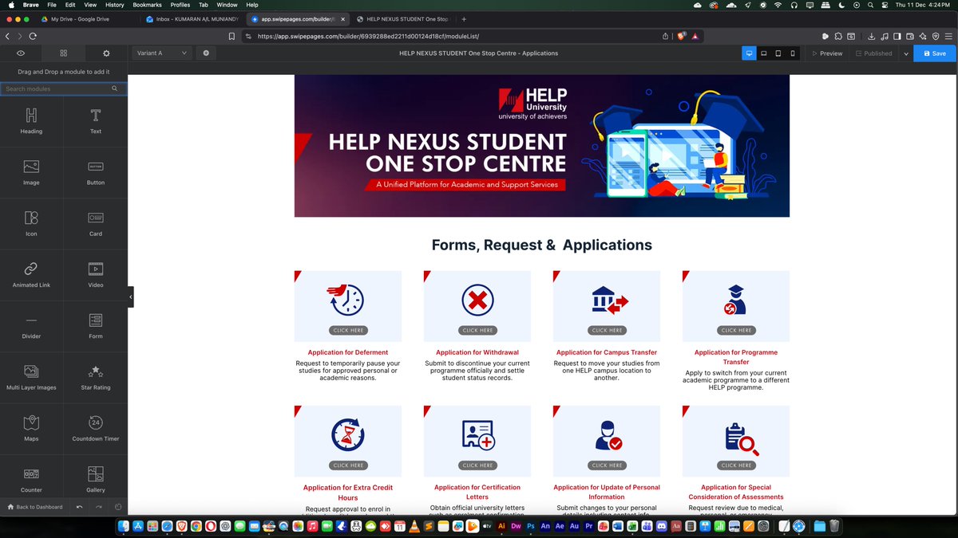
Task: Toggle the eye preview icon in the left panel
Action: point(20,53)
